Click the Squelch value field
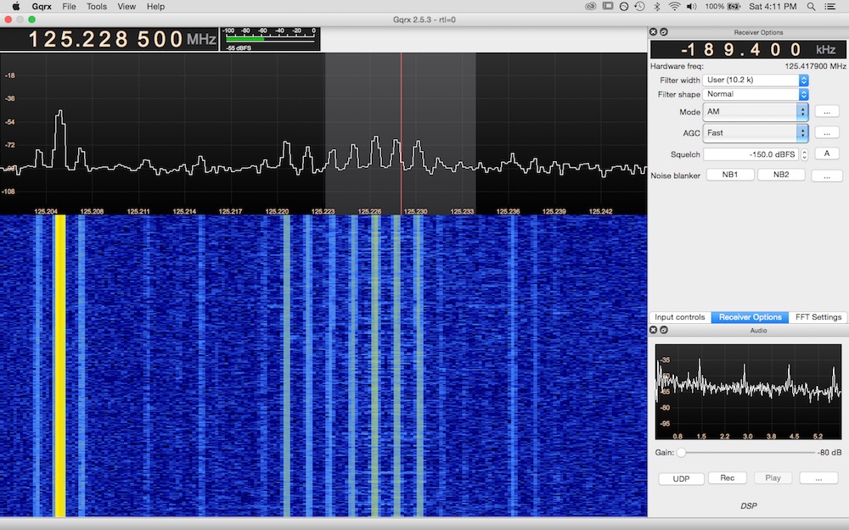849x530 pixels. pos(751,154)
